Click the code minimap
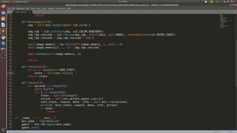 [226, 21]
